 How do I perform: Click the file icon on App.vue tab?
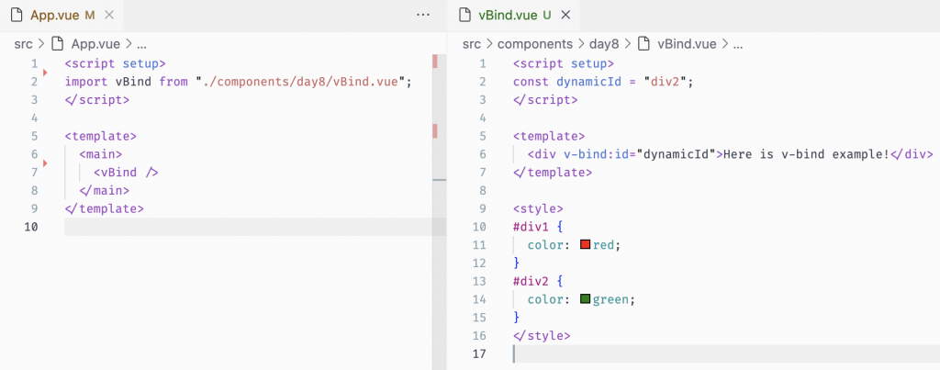coord(17,16)
